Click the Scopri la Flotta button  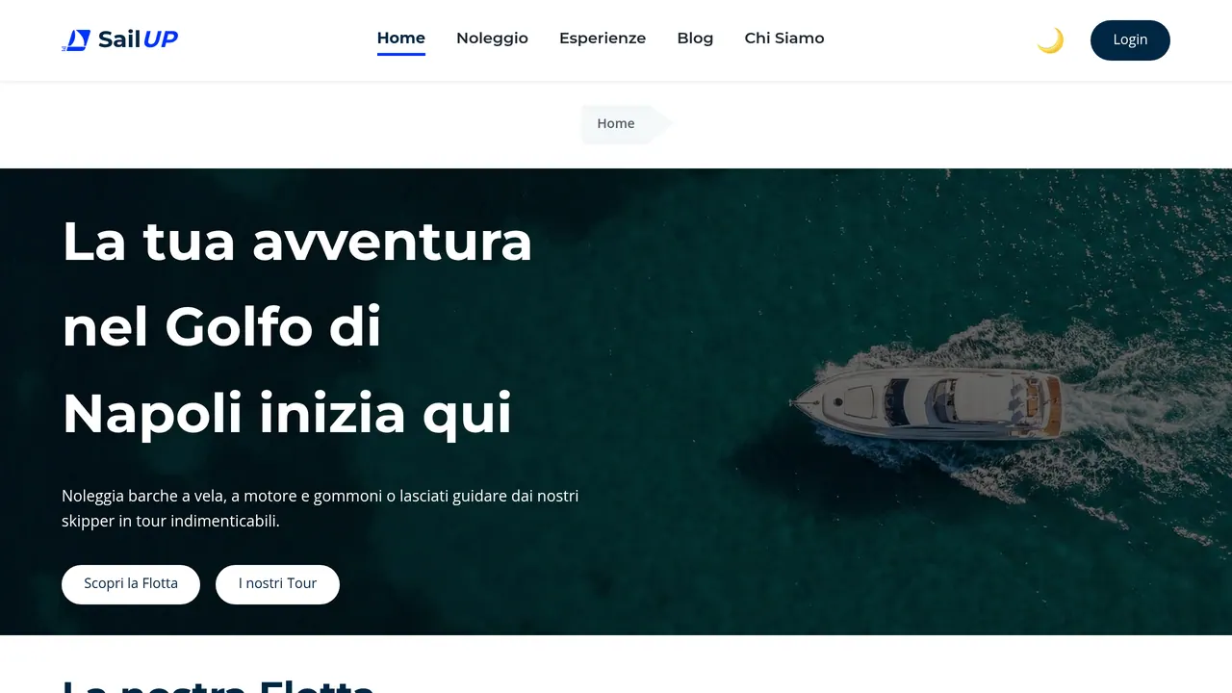point(131,584)
